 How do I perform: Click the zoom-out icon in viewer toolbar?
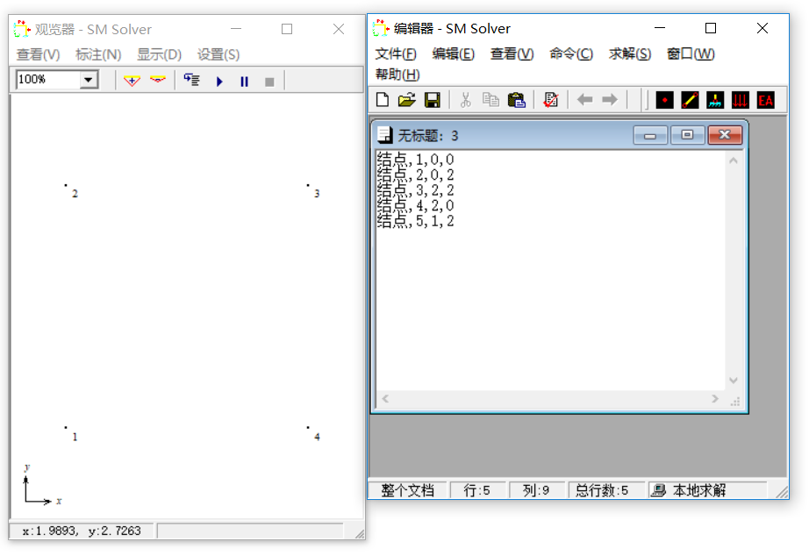[157, 81]
